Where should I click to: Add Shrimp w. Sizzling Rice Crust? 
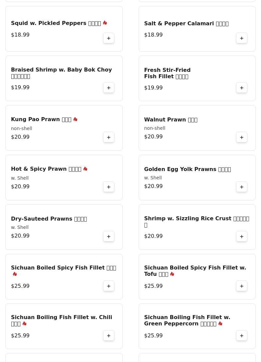(x=242, y=237)
